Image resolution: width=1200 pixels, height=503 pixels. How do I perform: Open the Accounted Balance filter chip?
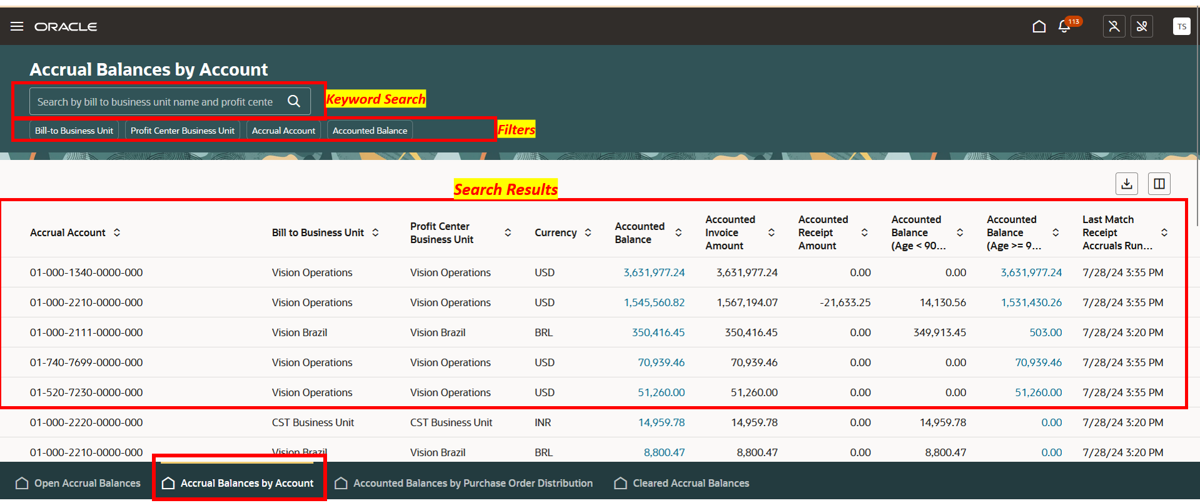click(370, 131)
